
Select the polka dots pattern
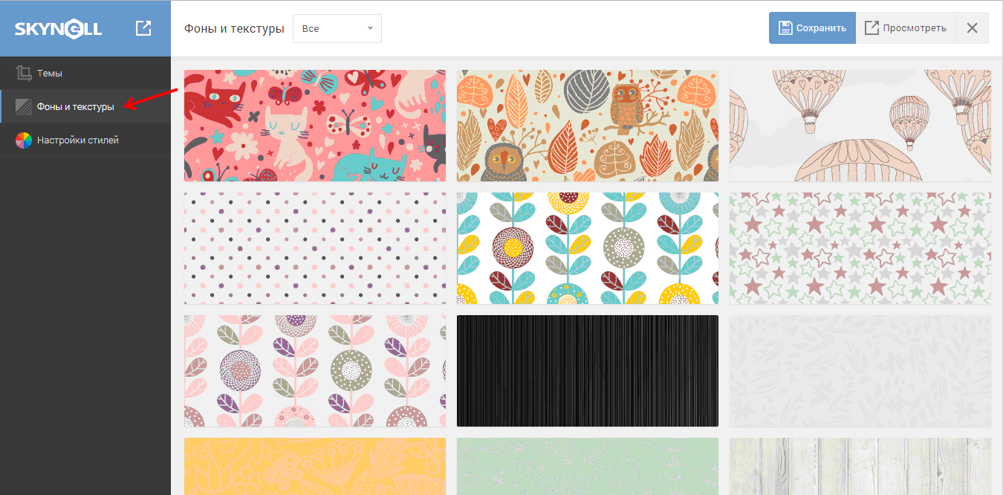(314, 248)
